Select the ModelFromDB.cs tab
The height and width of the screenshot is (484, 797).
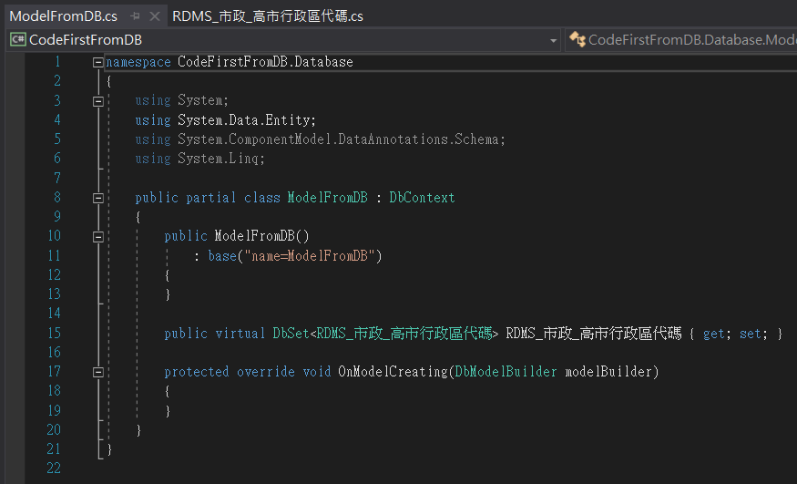[x=63, y=16]
